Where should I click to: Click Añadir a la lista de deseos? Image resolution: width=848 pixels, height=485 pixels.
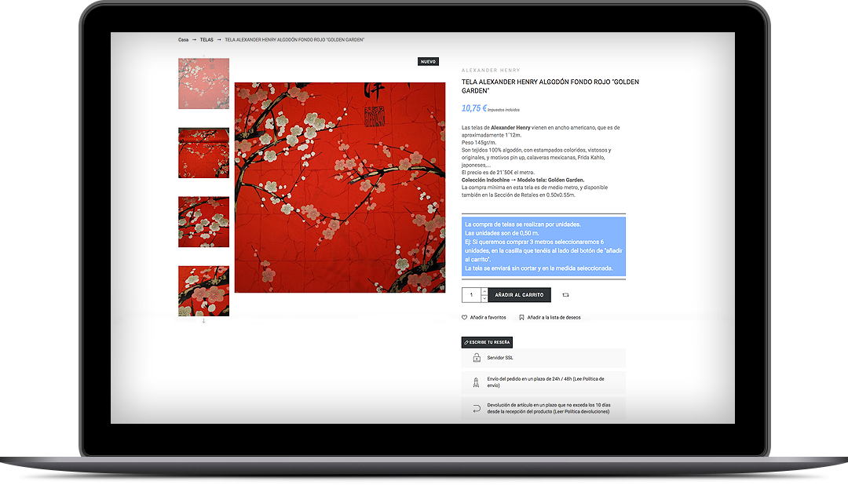tap(554, 317)
